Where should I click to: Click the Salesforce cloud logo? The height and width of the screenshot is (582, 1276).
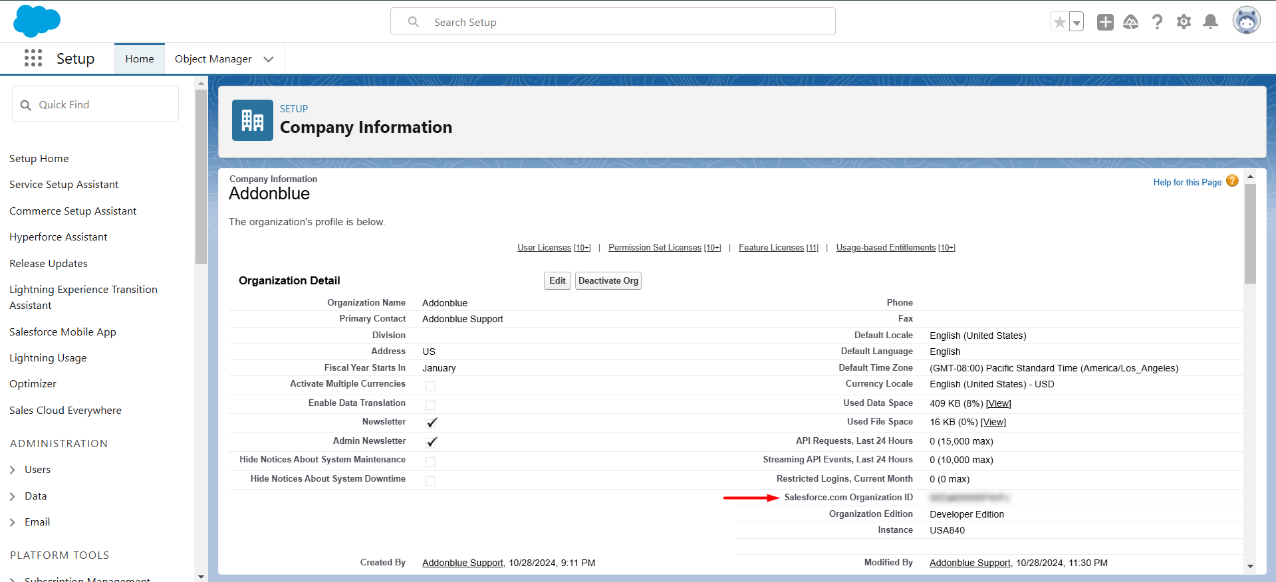click(x=37, y=21)
